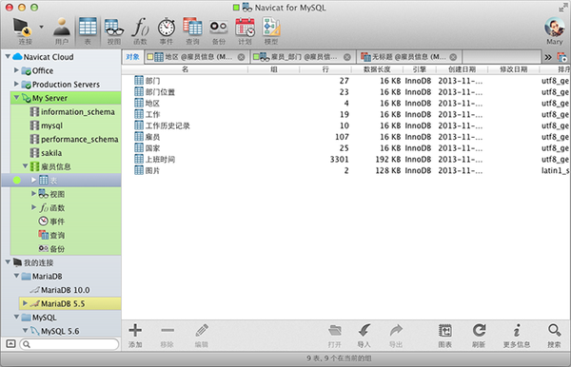The image size is (571, 367).
Task: Click the Refresh (刷新) button
Action: (x=479, y=336)
